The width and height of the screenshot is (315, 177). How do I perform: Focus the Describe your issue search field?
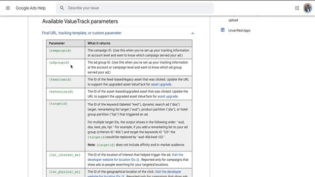click(x=135, y=8)
